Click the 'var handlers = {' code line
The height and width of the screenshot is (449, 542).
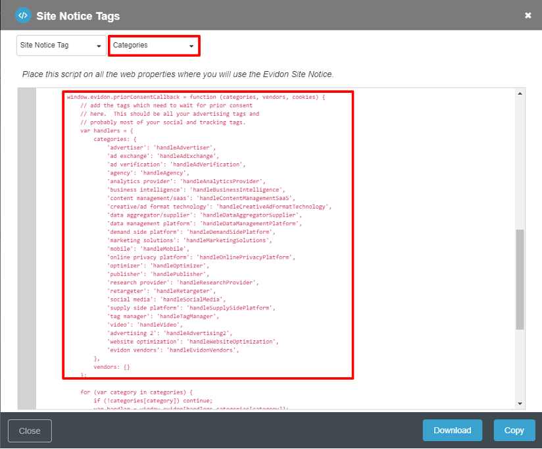pos(107,131)
